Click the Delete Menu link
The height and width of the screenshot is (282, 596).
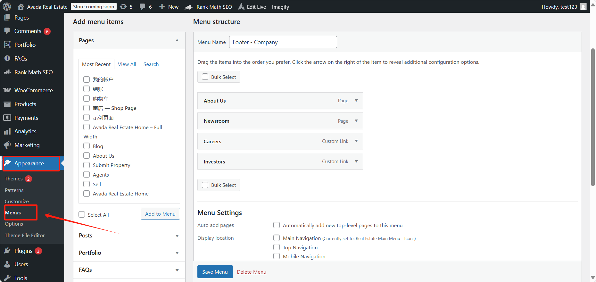(252, 272)
